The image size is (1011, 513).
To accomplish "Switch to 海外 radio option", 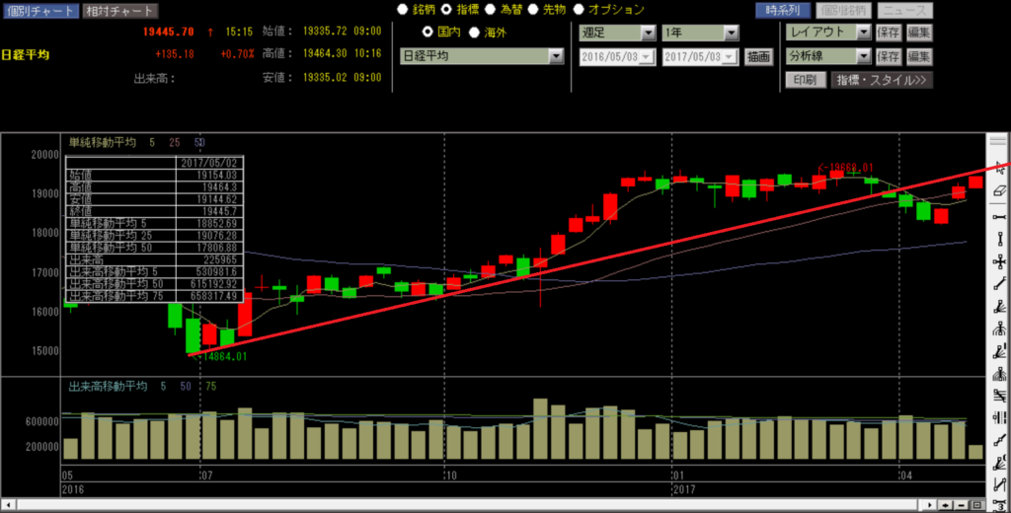I will point(474,32).
